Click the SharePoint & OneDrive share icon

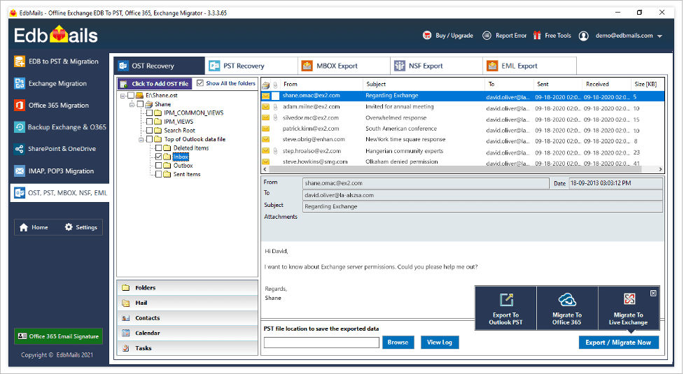click(x=19, y=149)
